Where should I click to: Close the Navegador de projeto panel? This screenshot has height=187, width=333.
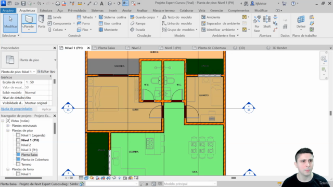55,116
